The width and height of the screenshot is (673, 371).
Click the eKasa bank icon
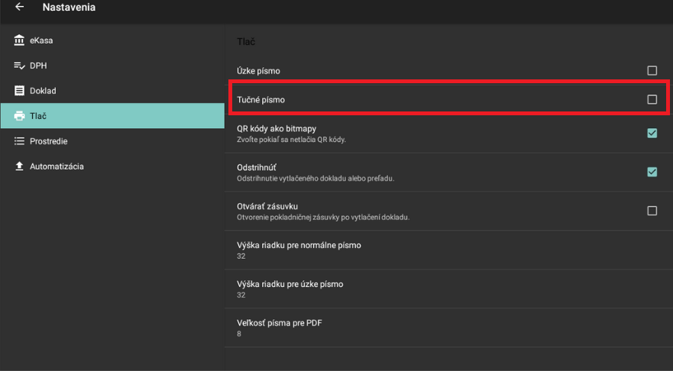(x=19, y=40)
